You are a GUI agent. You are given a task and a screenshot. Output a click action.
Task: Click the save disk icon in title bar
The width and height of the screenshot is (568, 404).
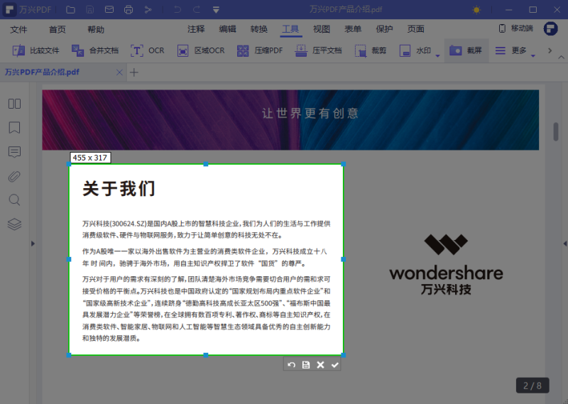[x=90, y=10]
